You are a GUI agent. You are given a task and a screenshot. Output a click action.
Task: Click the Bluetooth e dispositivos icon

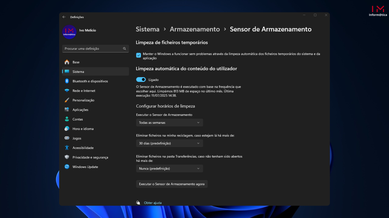coord(67,81)
